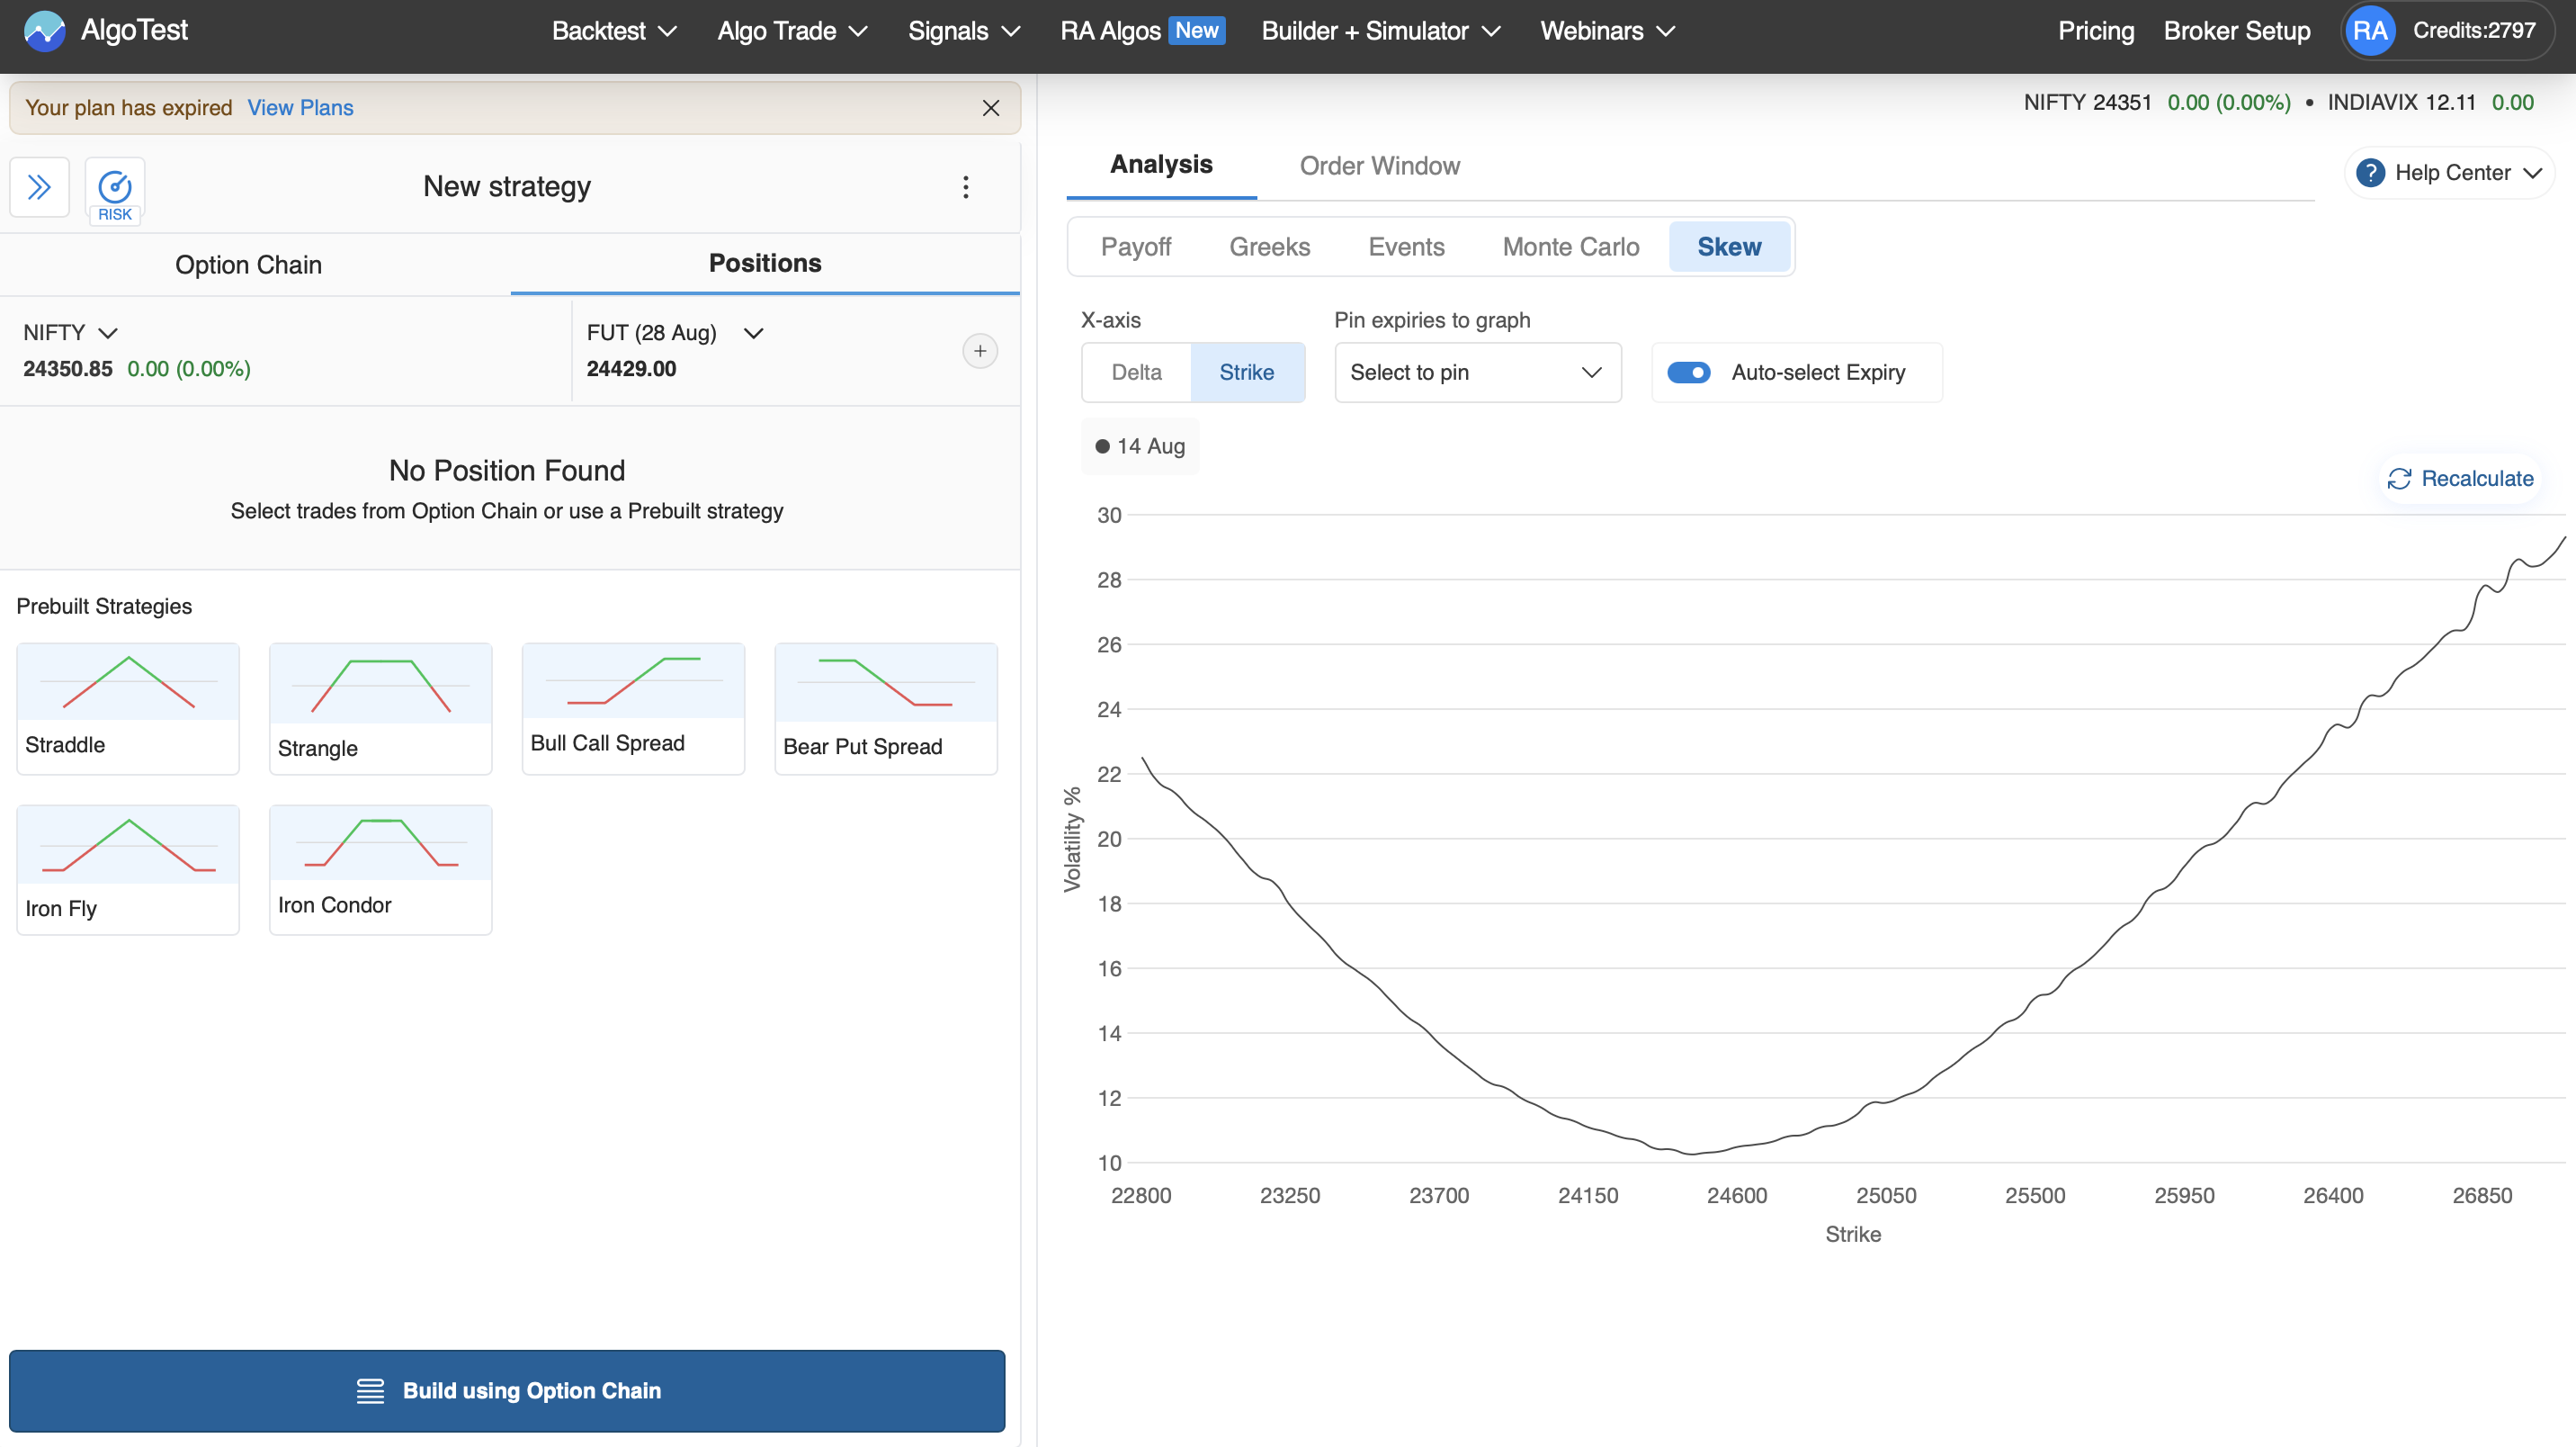Open Select to pin dropdown
The width and height of the screenshot is (2576, 1447).
1476,373
